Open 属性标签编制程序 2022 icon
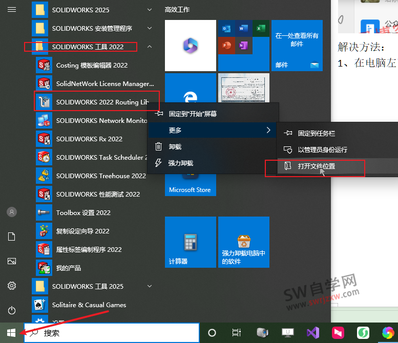 click(44, 249)
